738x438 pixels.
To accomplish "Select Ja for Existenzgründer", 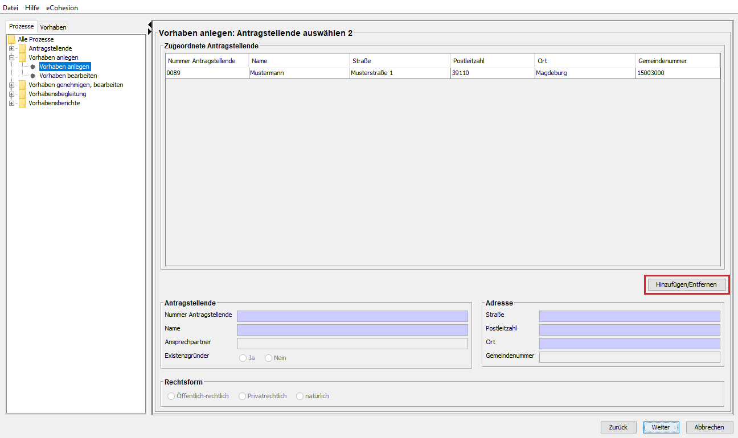I will 243,358.
